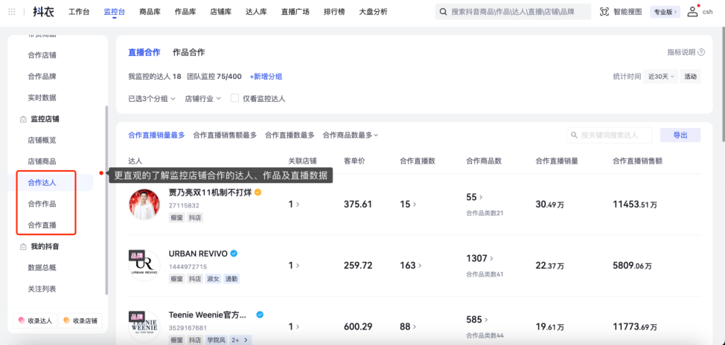Sort by 合作直播销量最多

point(156,135)
